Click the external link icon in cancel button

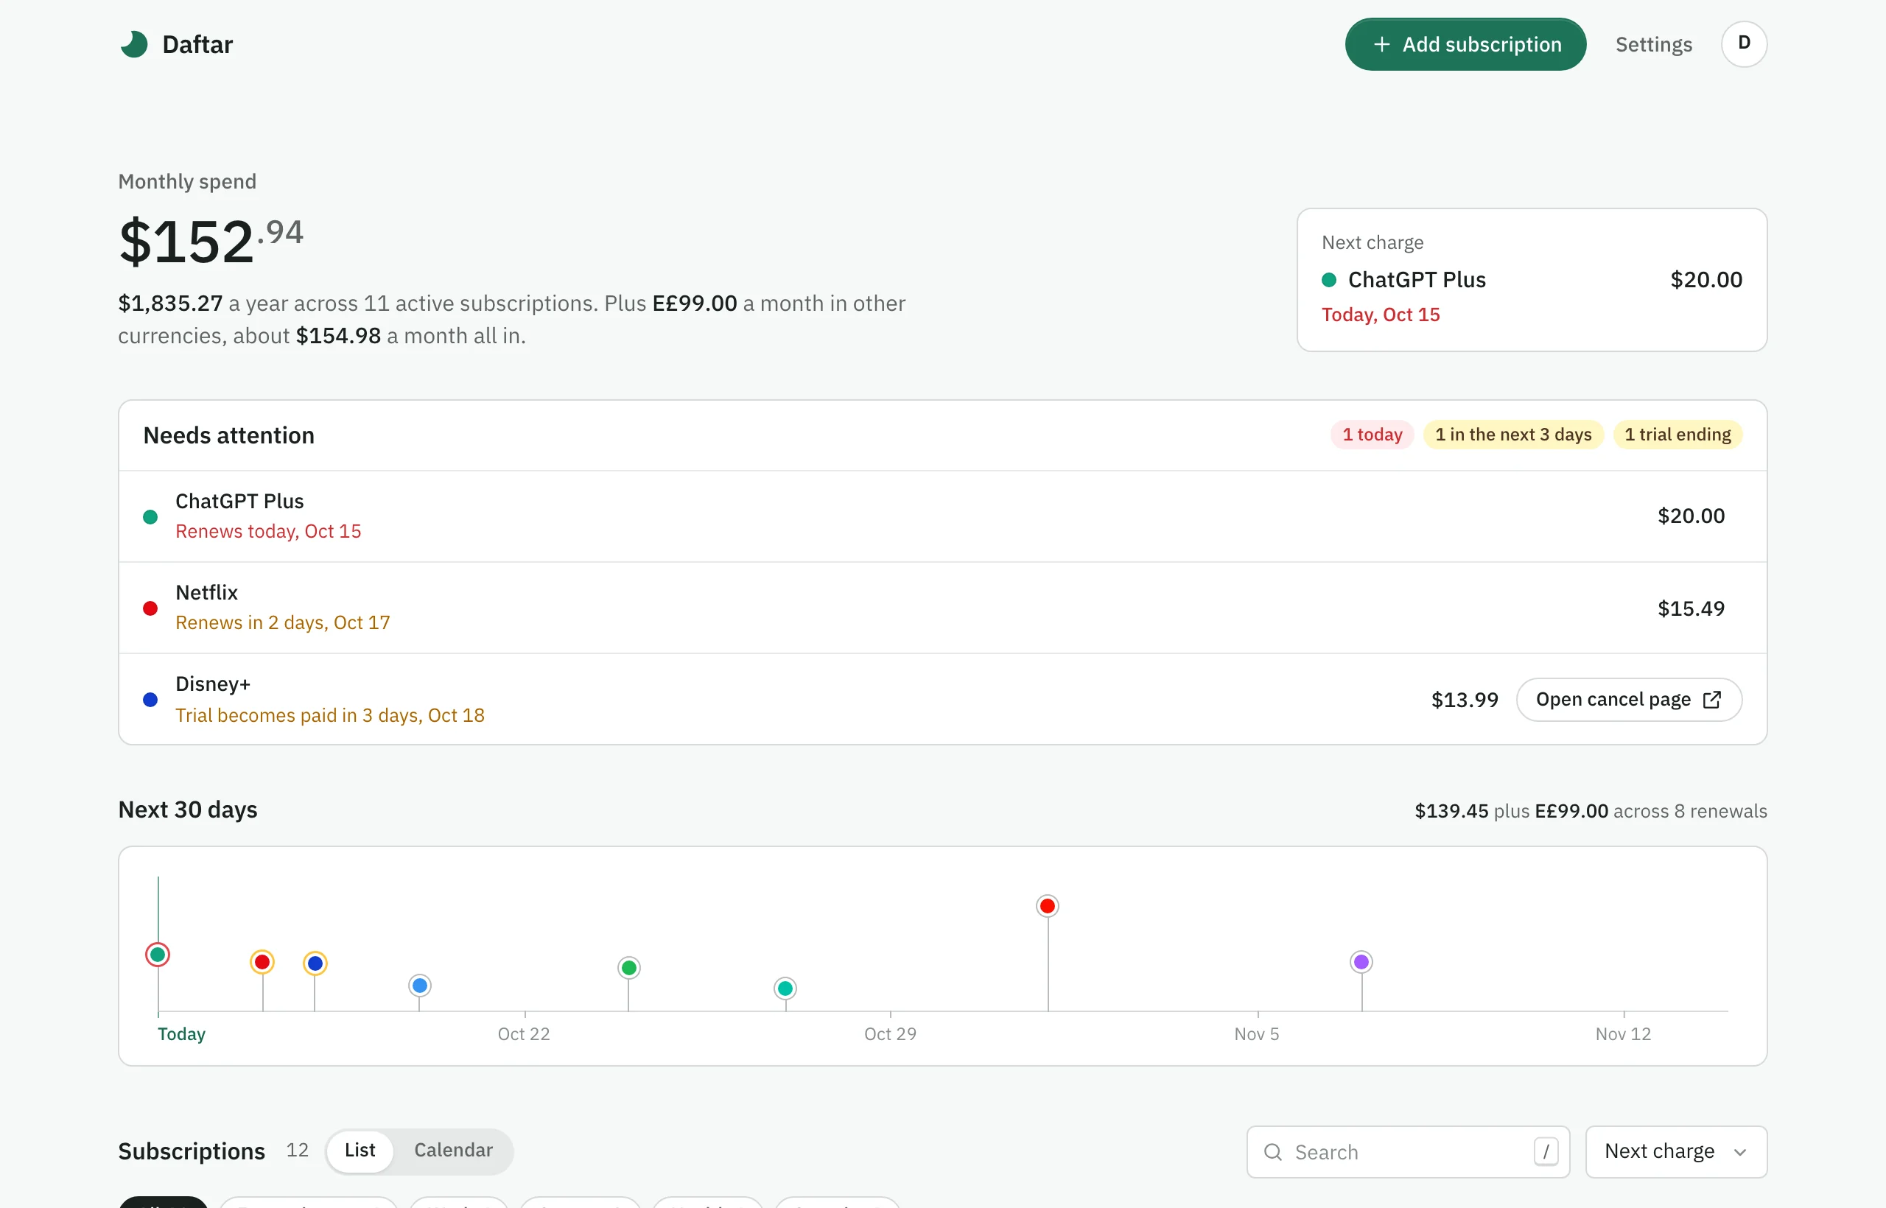(x=1713, y=699)
